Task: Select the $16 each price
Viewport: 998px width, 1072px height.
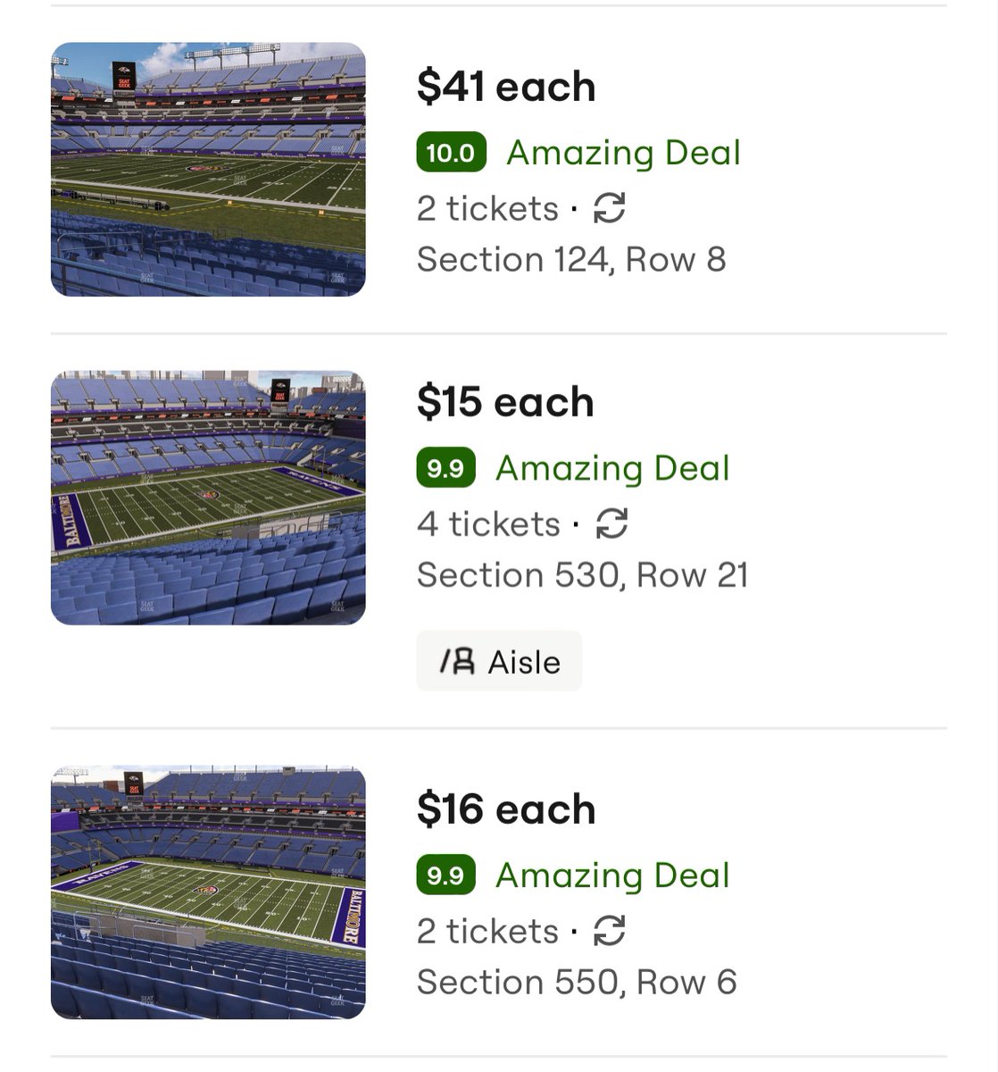Action: [x=505, y=809]
